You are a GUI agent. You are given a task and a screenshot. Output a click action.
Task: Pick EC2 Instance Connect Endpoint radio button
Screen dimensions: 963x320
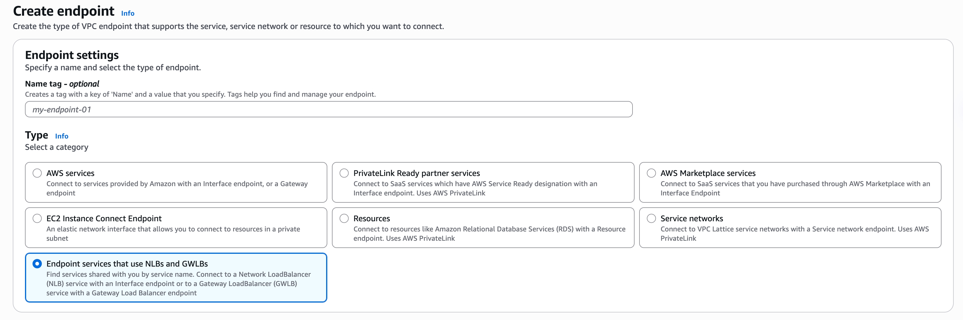(x=37, y=218)
